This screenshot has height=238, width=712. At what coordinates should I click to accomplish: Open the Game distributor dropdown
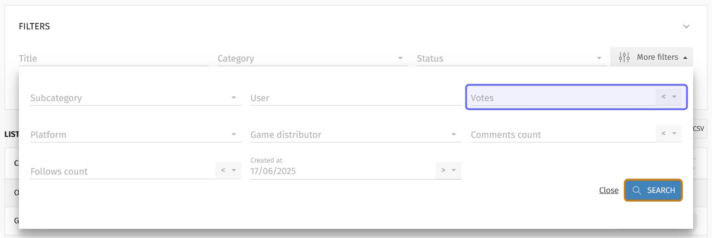point(356,135)
